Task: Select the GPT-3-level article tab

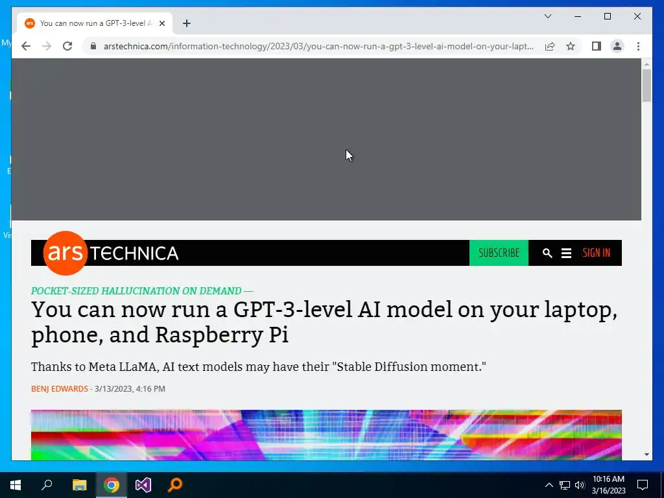Action: pyautogui.click(x=95, y=23)
